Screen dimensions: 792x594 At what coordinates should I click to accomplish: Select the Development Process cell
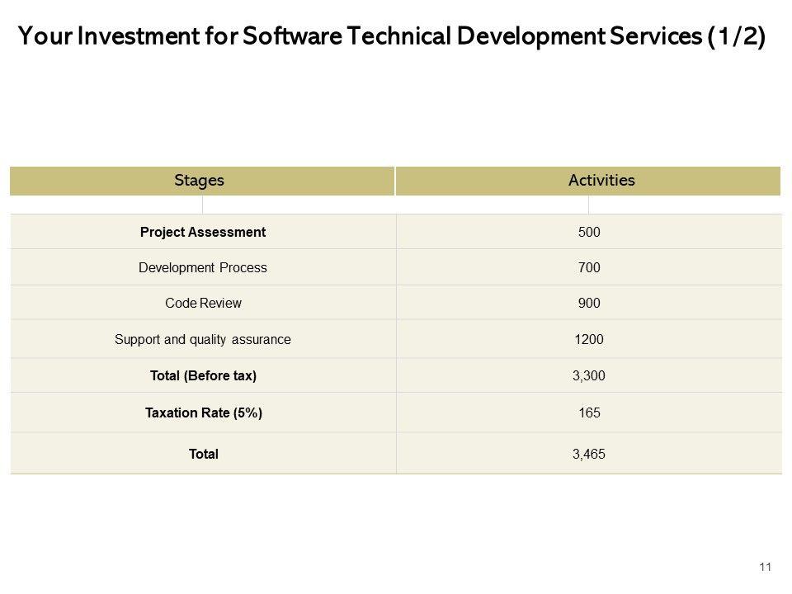[203, 268]
